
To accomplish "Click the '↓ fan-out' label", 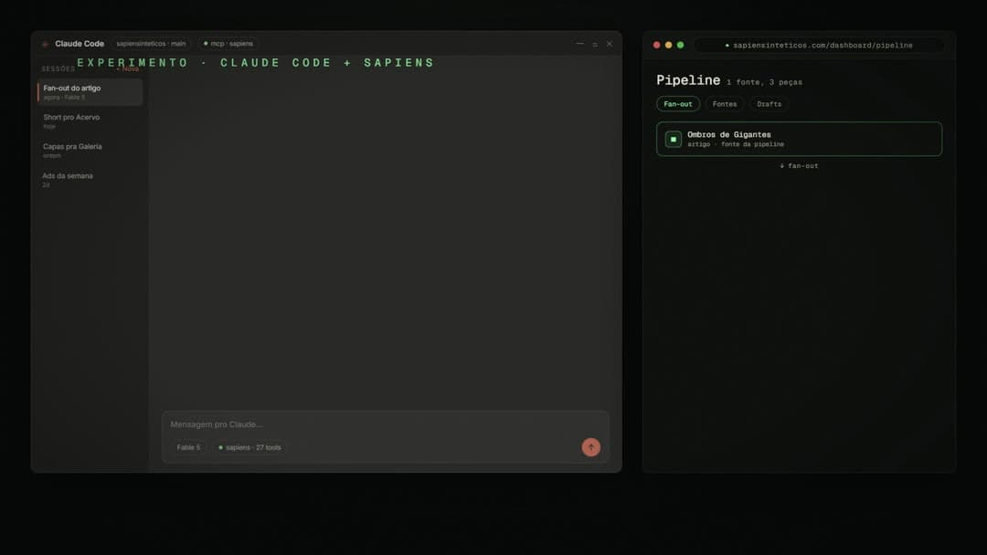I will [x=799, y=166].
